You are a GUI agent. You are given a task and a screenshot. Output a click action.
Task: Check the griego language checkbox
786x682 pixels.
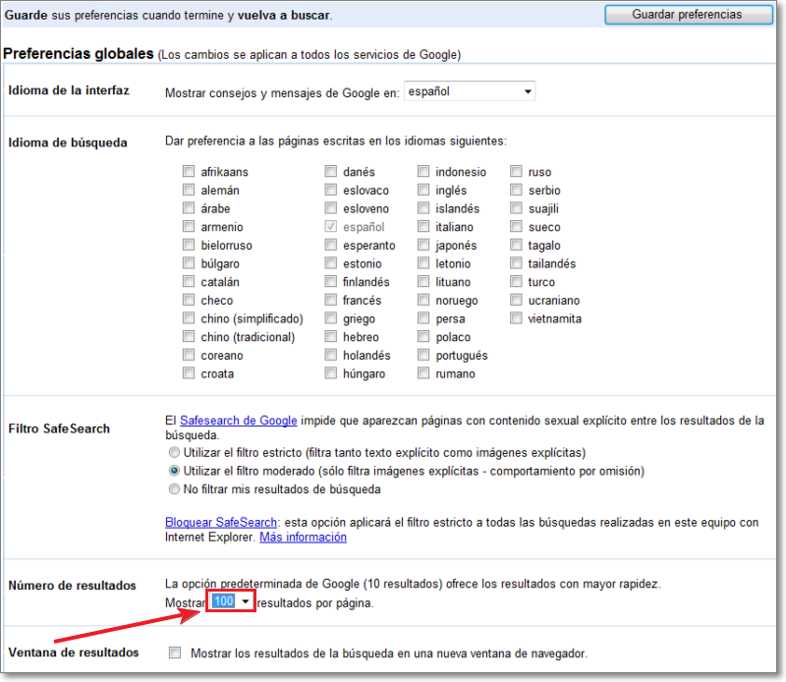coord(331,318)
